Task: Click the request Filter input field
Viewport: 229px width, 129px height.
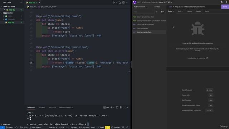Action: point(143,12)
